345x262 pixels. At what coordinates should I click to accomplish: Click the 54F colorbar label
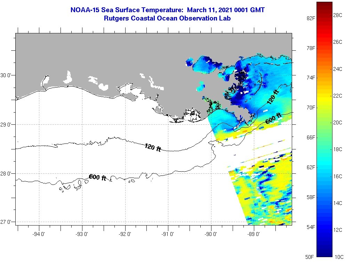(x=311, y=227)
